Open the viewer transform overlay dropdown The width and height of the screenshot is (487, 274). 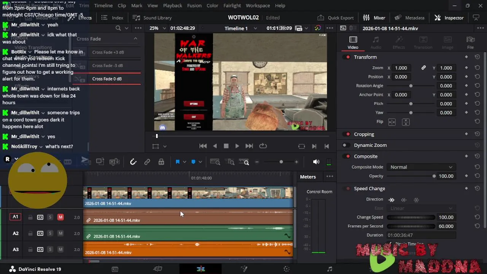point(165,146)
